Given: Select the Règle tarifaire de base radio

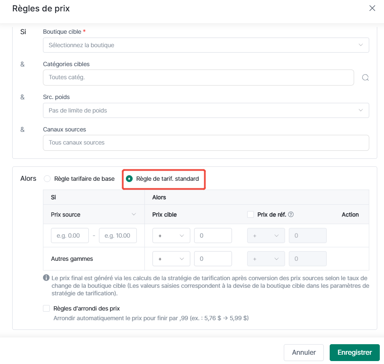Looking at the screenshot, I should click(47, 179).
